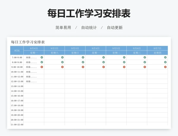The image size is (178, 136).
Task: Select the 13:00-14:00 time cell
Action: tap(17, 86)
